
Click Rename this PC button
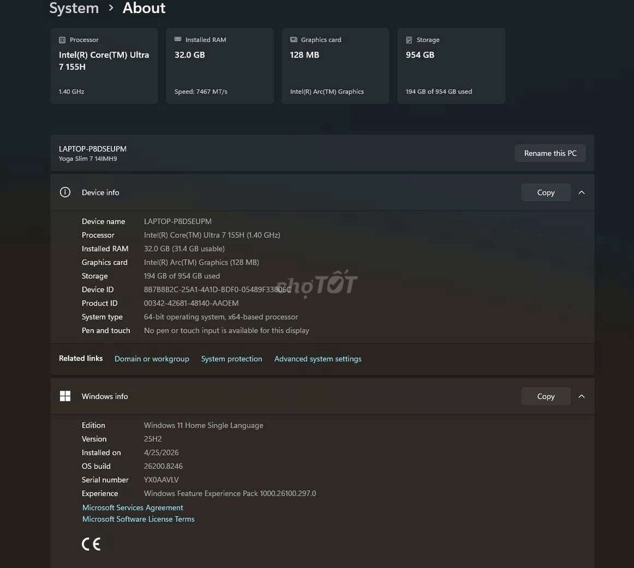(x=550, y=153)
